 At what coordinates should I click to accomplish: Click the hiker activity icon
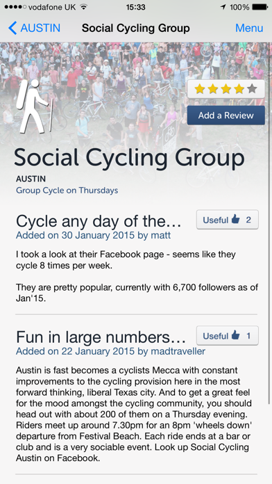33,106
